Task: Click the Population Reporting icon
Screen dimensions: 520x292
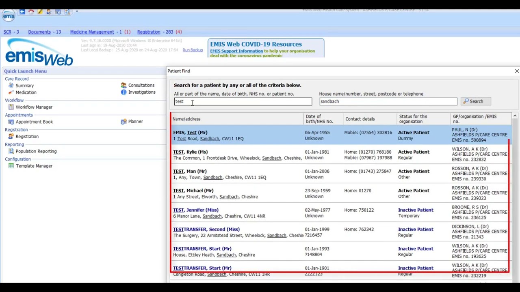Action: (11, 151)
